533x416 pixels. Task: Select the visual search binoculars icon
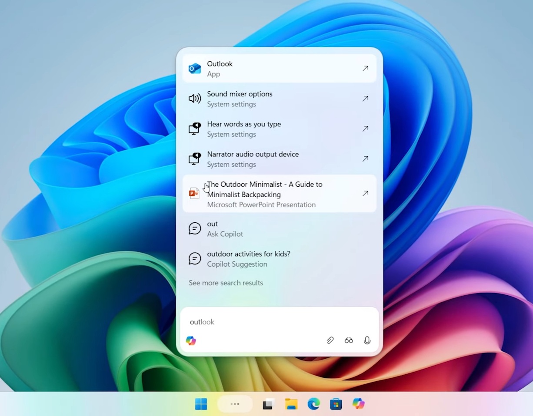coord(349,340)
